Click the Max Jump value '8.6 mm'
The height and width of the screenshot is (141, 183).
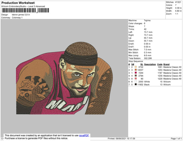[147, 55]
